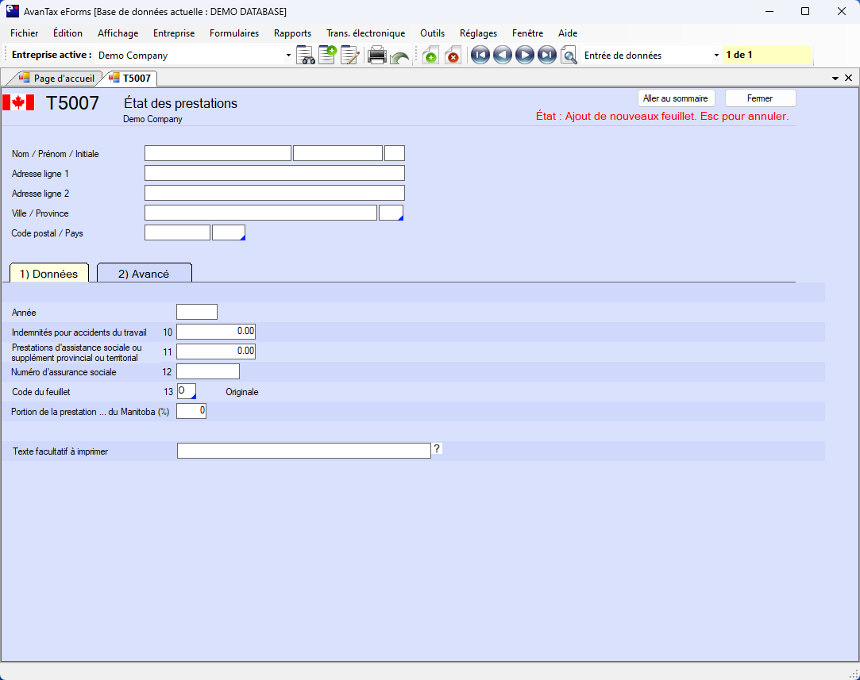Image resolution: width=860 pixels, height=680 pixels.
Task: Go to the first record
Action: tap(480, 56)
